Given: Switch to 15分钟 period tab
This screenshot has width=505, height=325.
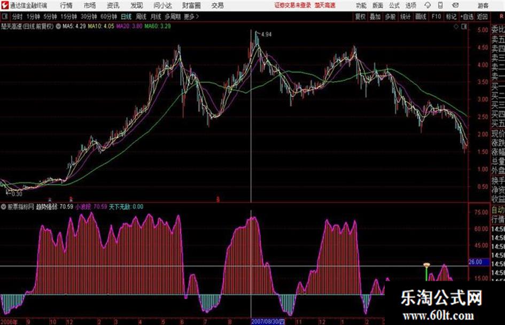Looking at the screenshot, I should pyautogui.click(x=69, y=17).
